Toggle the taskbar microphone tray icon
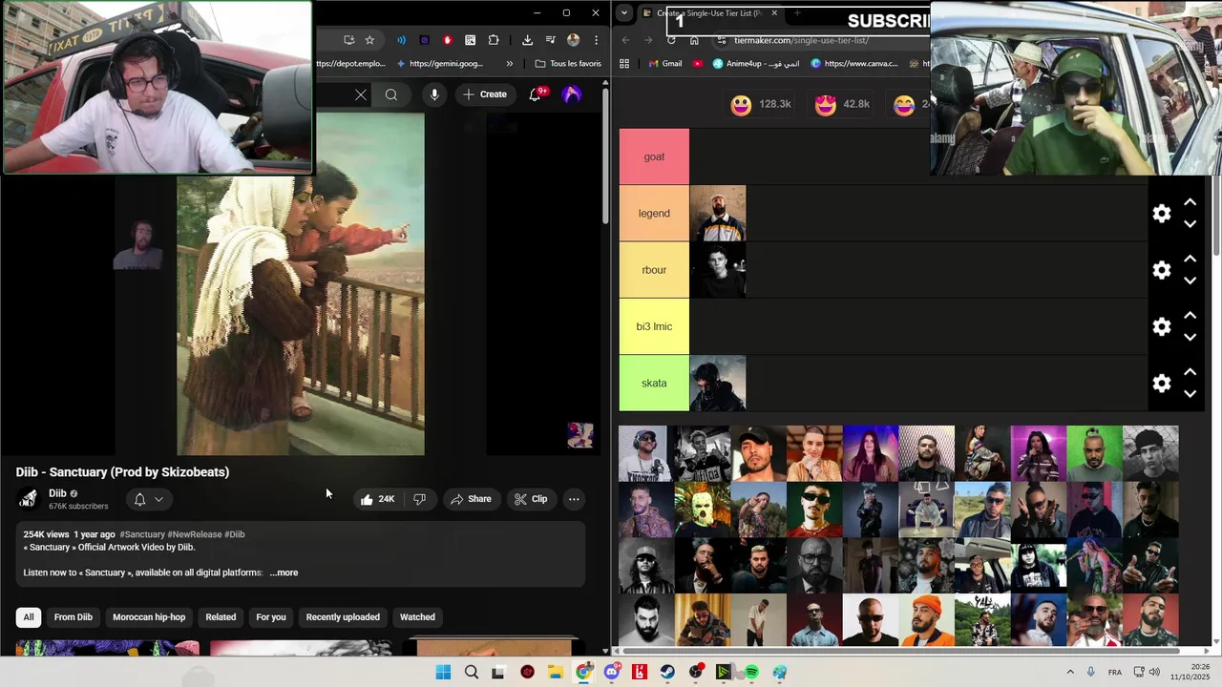The width and height of the screenshot is (1222, 687). coord(1090,673)
